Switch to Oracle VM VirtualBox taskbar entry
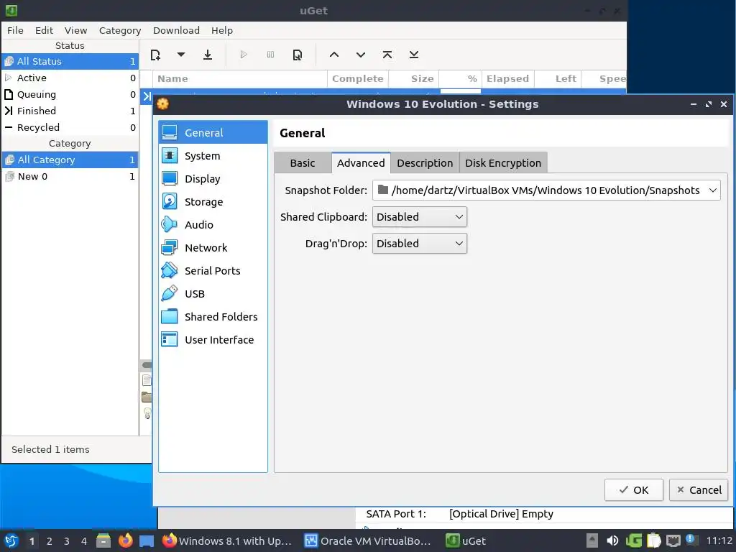Screen dimensions: 736x552 tap(367, 541)
